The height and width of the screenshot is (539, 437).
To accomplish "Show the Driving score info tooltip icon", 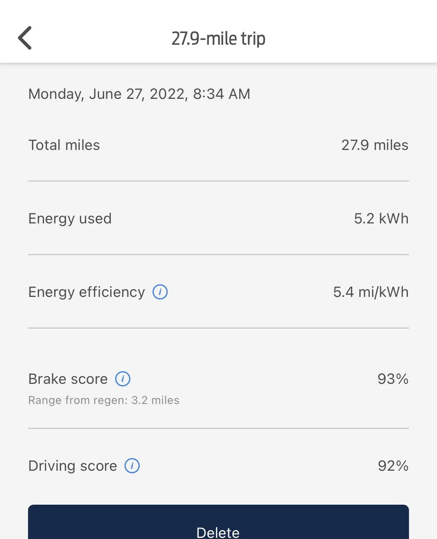I will tap(132, 466).
